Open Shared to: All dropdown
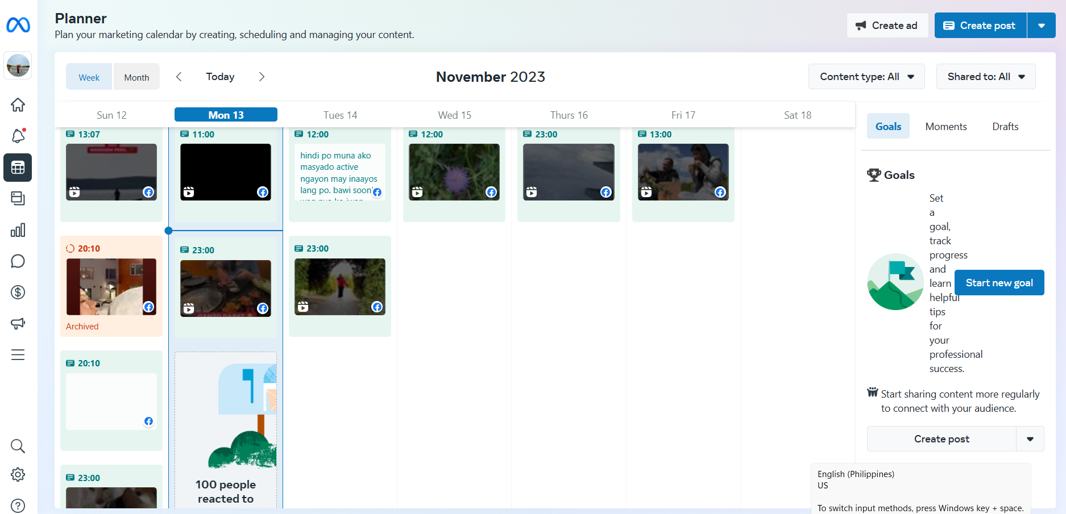1066x514 pixels. pyautogui.click(x=986, y=77)
